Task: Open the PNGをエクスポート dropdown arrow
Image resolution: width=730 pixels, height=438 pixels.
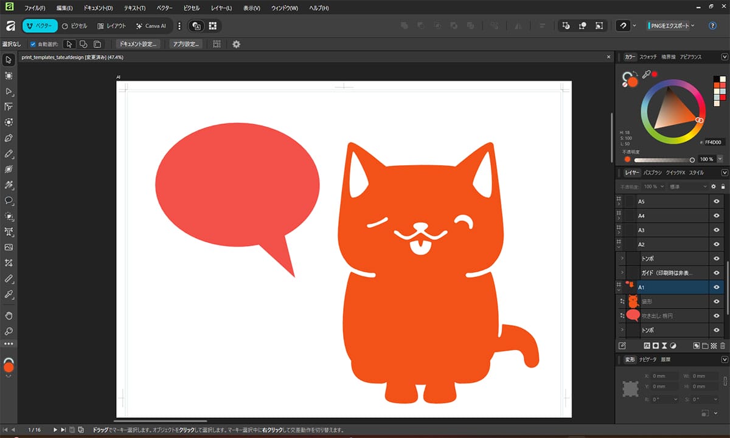Action: tap(693, 26)
